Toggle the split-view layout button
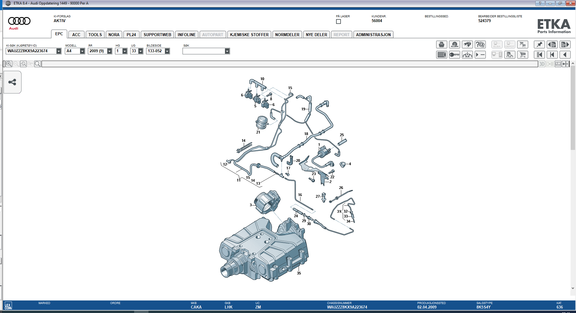 (558, 64)
